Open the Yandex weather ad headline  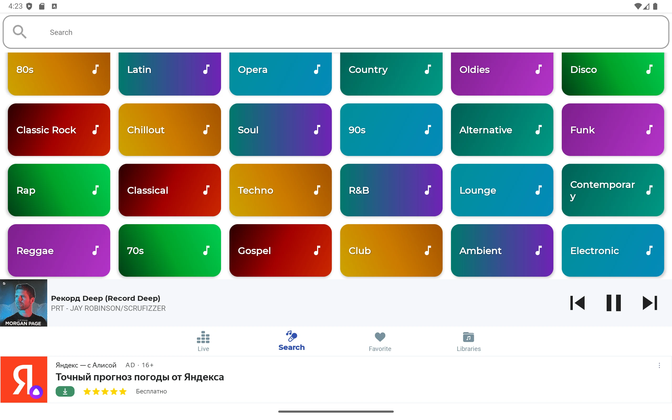click(140, 377)
